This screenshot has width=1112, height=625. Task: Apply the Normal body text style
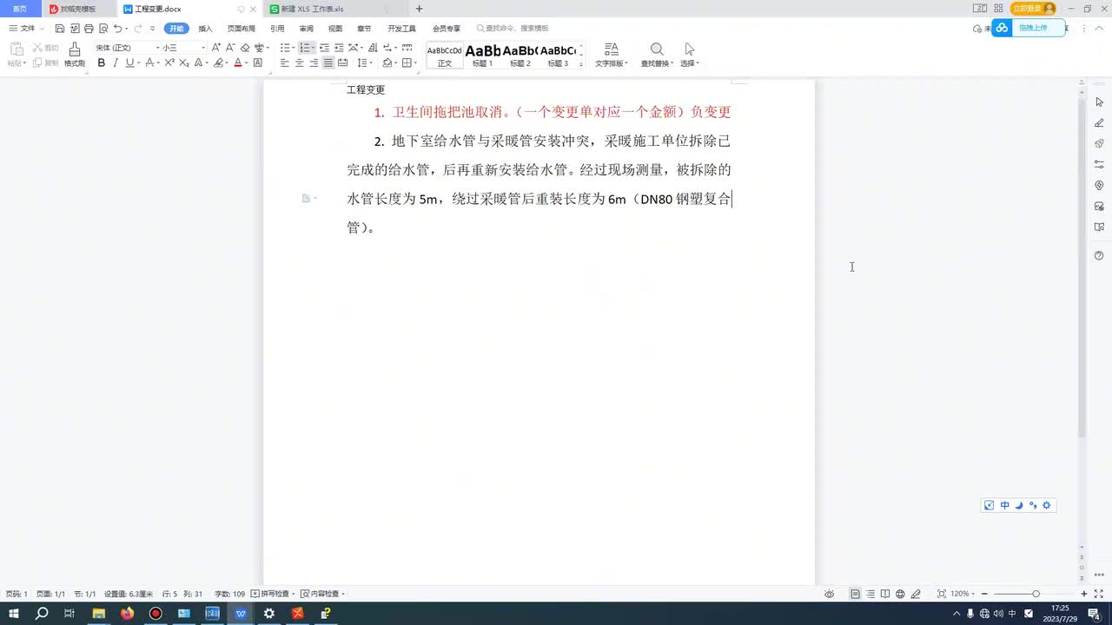445,55
